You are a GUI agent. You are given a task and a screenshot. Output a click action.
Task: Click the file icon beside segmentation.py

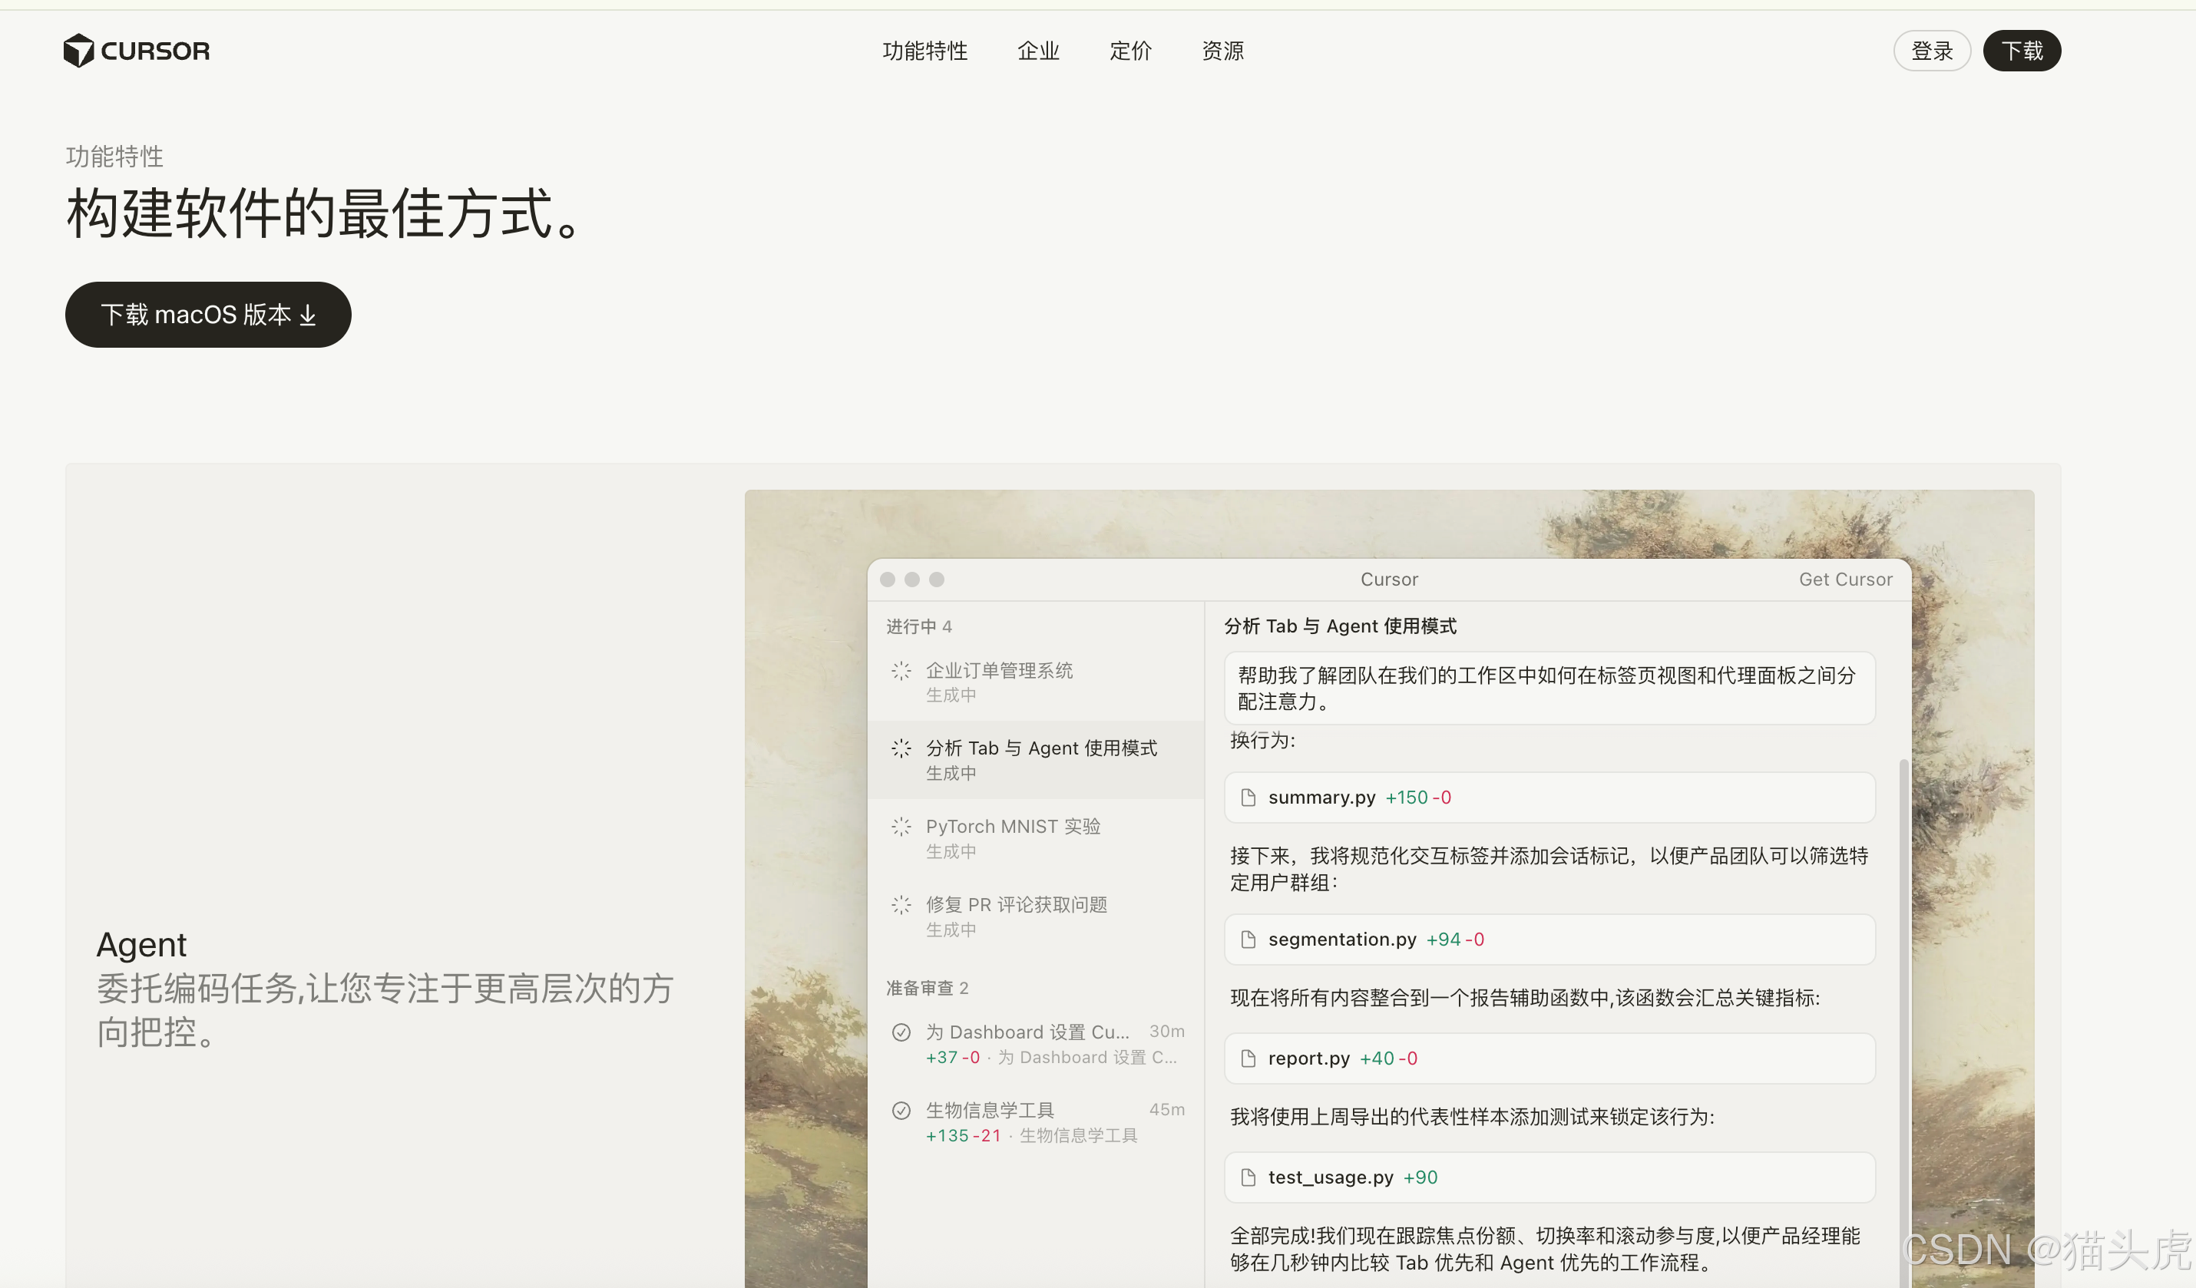[x=1248, y=940]
